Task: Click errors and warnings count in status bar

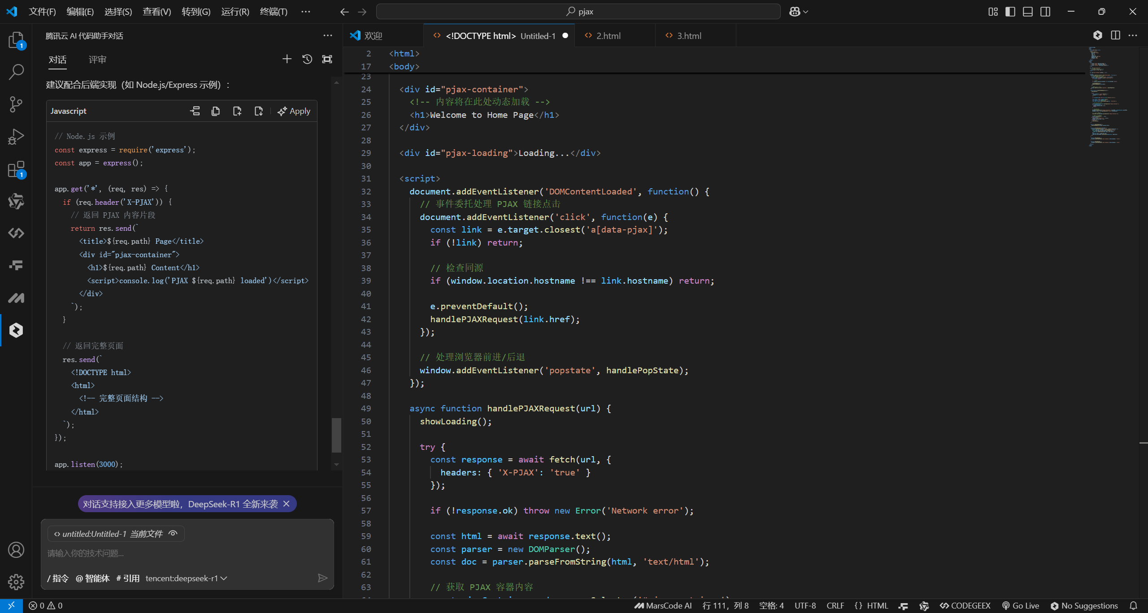Action: pos(46,606)
